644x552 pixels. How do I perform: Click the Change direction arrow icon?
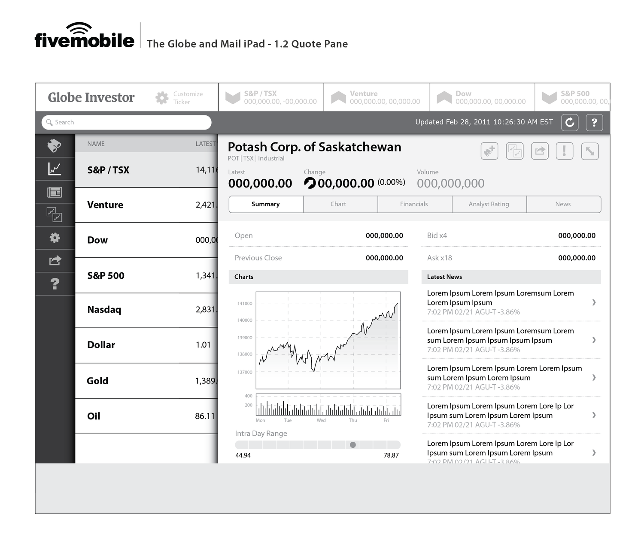pos(310,183)
